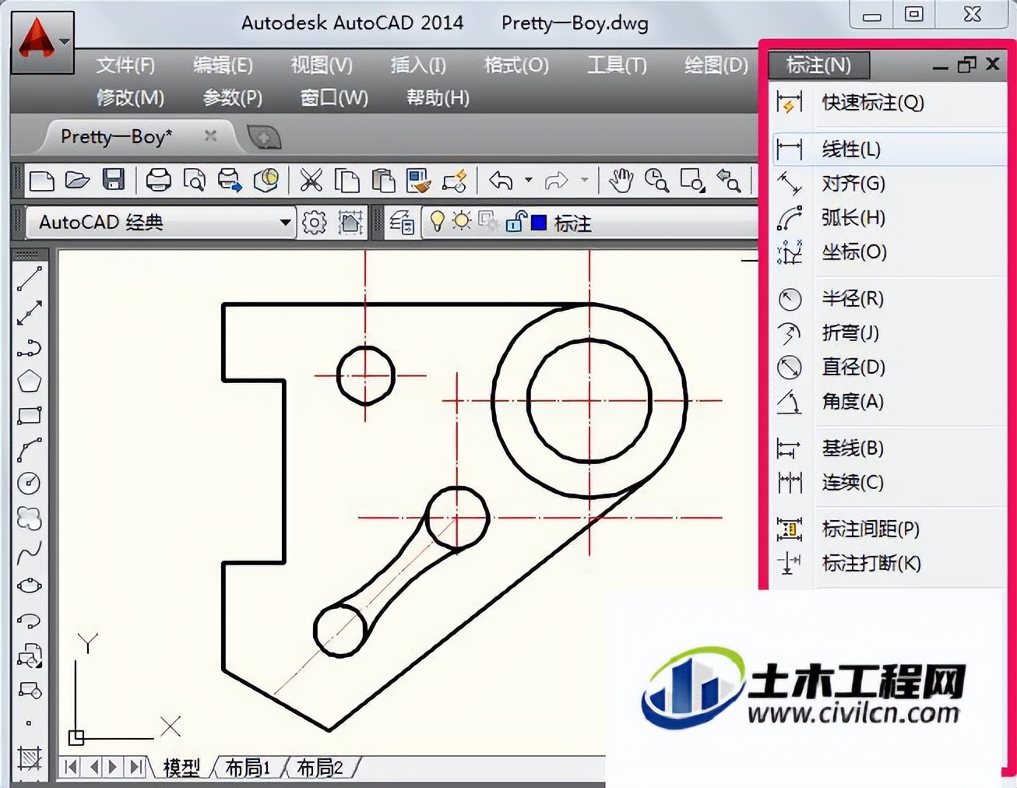Choose 直径(D) diameter dimension

(889, 367)
